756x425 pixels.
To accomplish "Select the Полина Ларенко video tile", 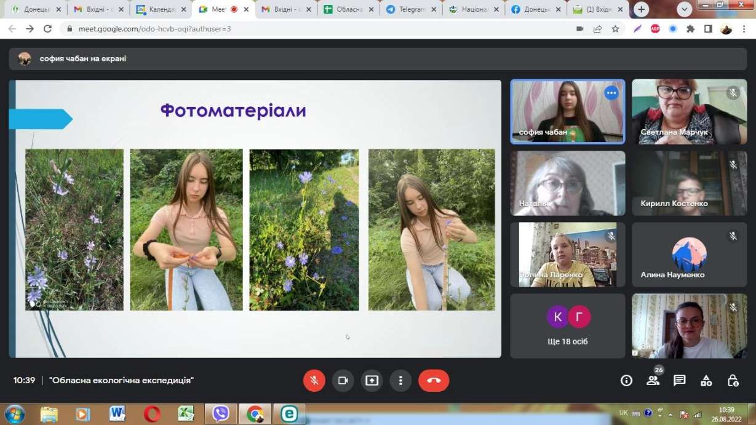I will (x=568, y=255).
